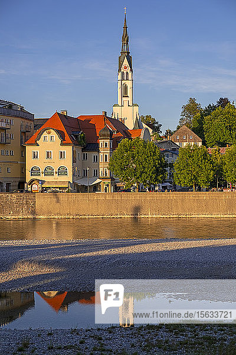Image resolution: width=236 pixels, height=355 pixels.
Task: Click the church tower reflection in puddle
Action: (126, 311)
